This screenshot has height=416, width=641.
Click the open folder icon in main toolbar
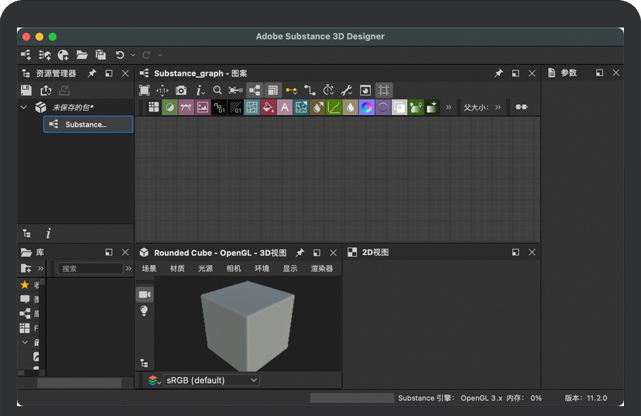82,55
